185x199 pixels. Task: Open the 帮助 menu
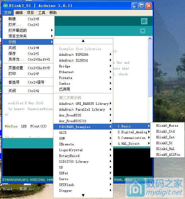click(53, 13)
